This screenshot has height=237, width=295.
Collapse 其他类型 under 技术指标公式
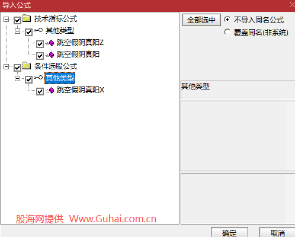pyautogui.click(x=17, y=31)
